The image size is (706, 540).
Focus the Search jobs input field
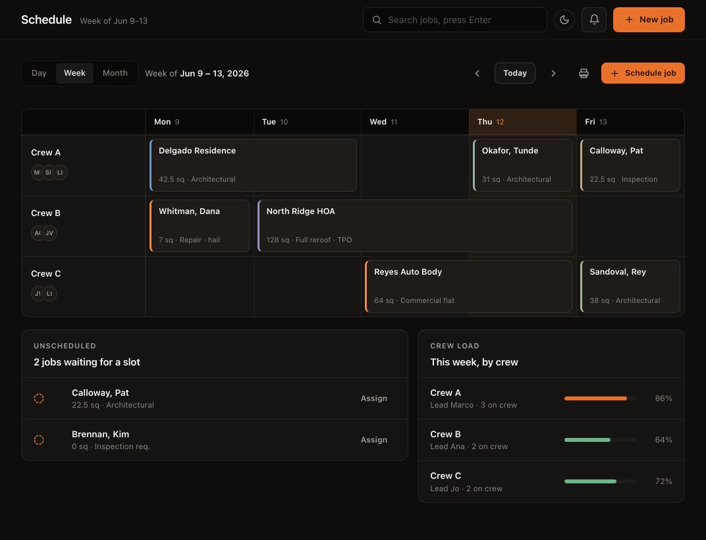[x=455, y=20]
